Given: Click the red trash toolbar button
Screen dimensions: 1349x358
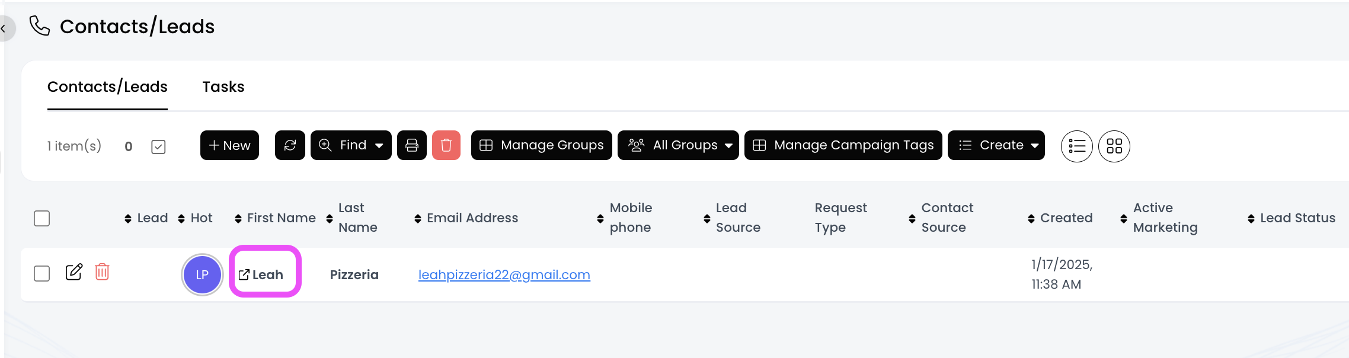Looking at the screenshot, I should [x=446, y=146].
